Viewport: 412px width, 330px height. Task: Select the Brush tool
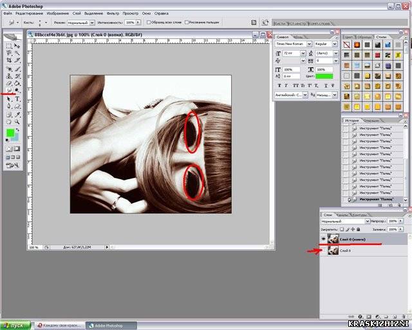tap(17, 69)
